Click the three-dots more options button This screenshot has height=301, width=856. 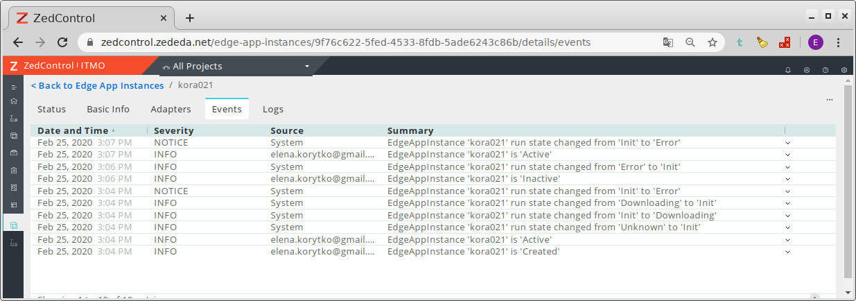click(x=830, y=100)
